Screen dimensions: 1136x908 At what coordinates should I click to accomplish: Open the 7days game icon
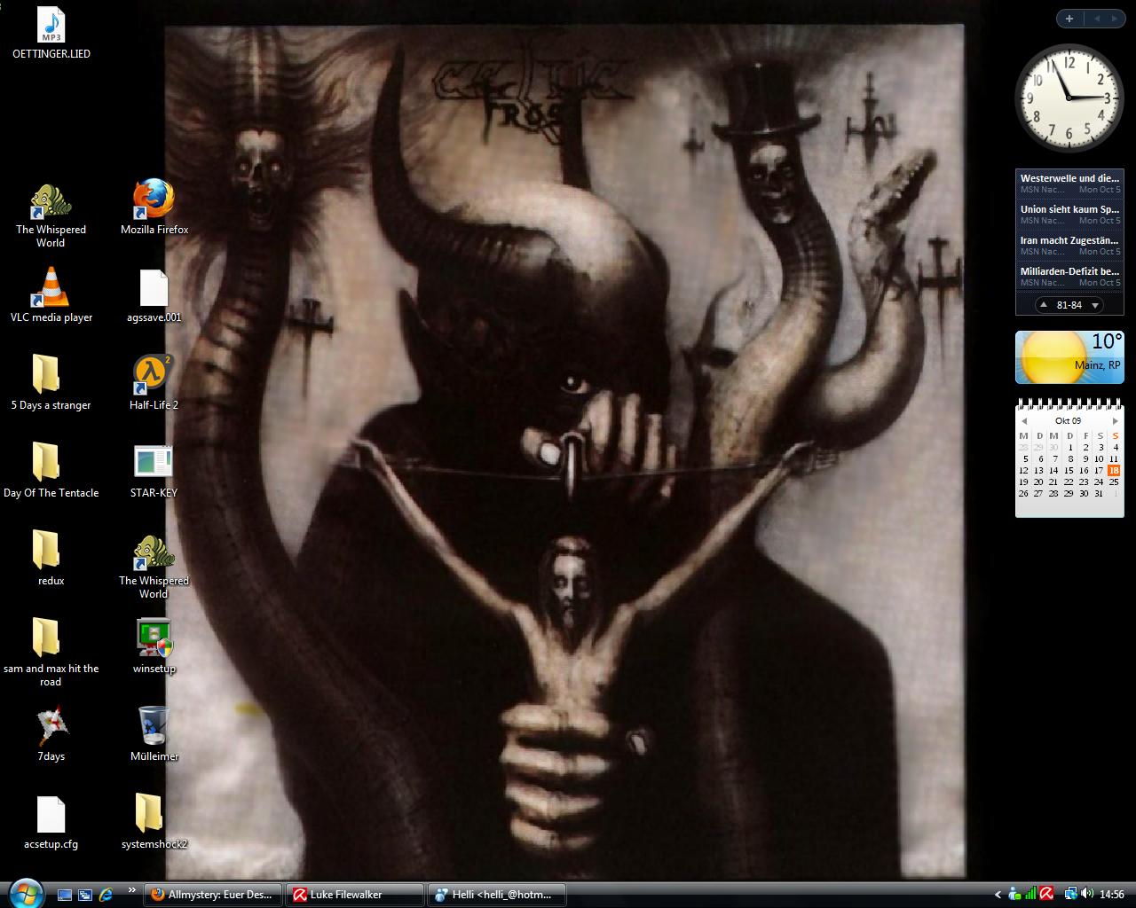click(51, 725)
